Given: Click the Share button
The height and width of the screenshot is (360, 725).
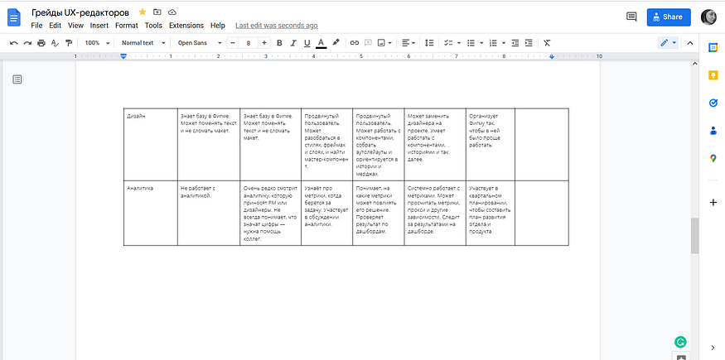Looking at the screenshot, I should (669, 17).
